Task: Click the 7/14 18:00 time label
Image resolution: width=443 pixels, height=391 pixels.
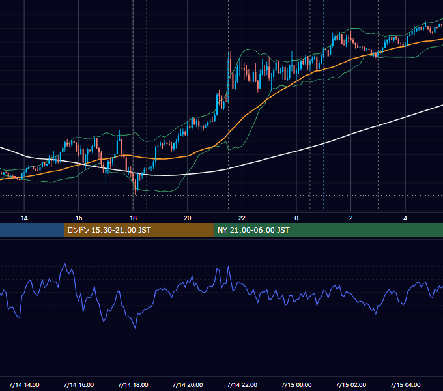Action: click(x=133, y=384)
